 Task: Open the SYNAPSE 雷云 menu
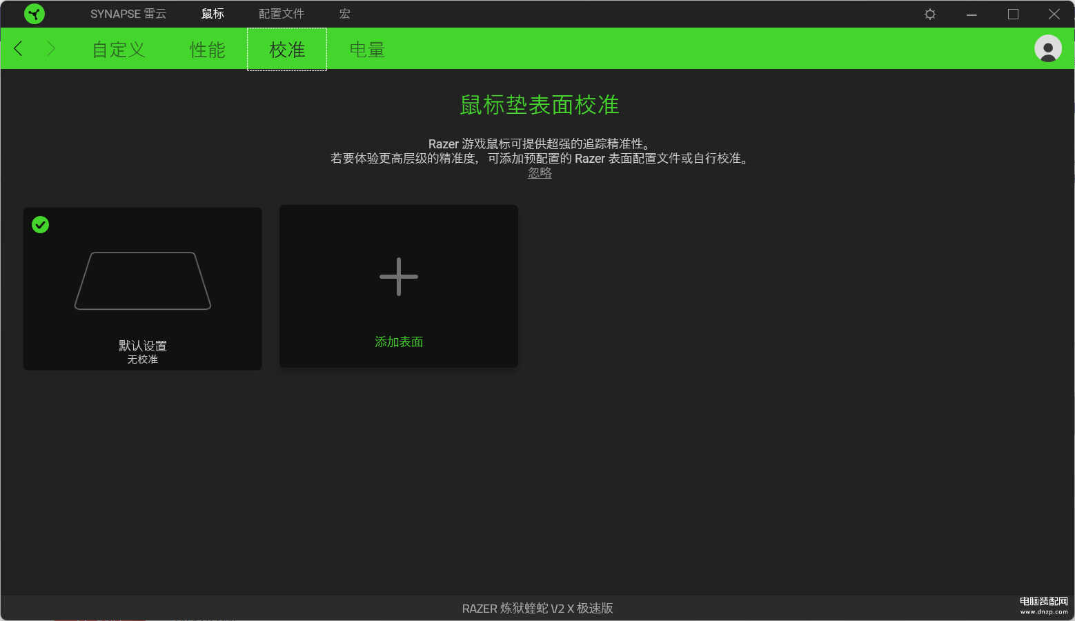[128, 14]
